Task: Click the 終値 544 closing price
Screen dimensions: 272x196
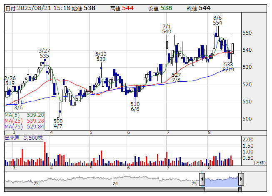Action: (199, 8)
